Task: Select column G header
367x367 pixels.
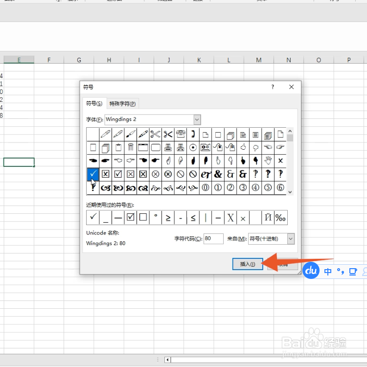Action: [79, 60]
